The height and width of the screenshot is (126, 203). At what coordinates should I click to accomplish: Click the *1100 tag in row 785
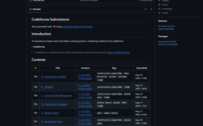tap(127, 87)
